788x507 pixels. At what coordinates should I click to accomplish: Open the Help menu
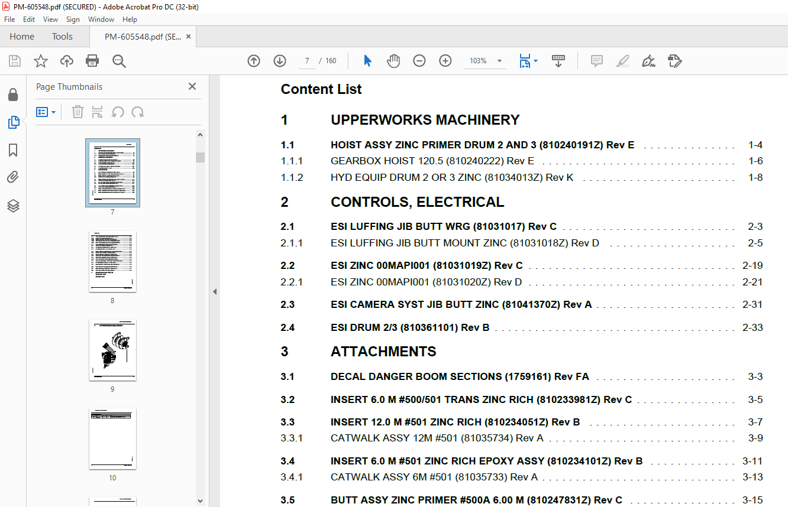click(130, 19)
